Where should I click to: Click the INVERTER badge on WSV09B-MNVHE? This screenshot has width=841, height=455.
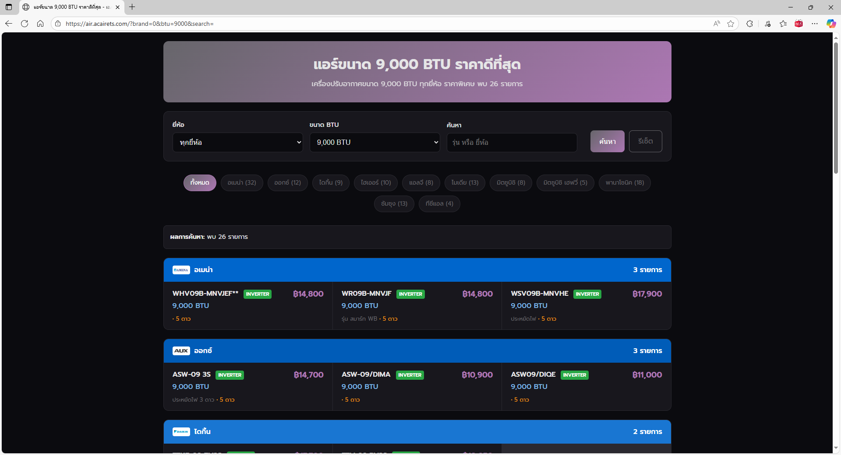[x=587, y=294]
